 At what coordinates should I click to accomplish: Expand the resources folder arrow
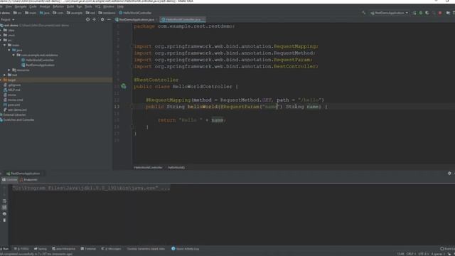9,70
